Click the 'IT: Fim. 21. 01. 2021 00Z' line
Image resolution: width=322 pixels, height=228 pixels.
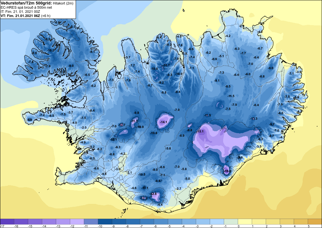click(20, 12)
